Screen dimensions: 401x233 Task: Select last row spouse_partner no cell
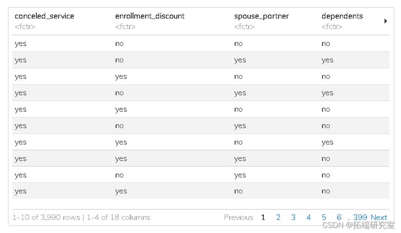tap(239, 191)
